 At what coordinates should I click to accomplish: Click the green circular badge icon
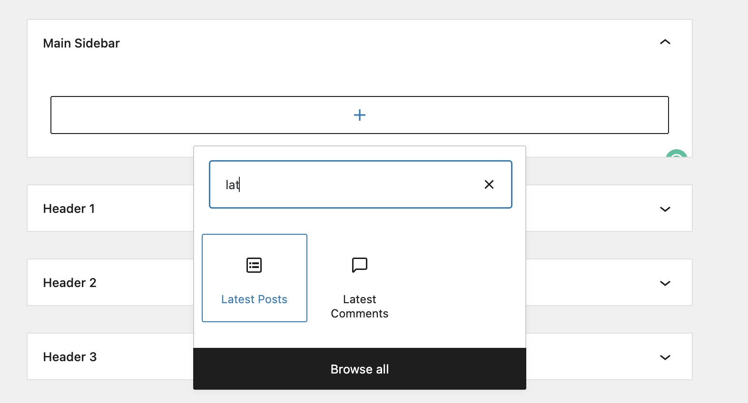click(x=677, y=153)
